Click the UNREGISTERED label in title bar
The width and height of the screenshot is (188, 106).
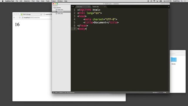click(x=164, y=4)
